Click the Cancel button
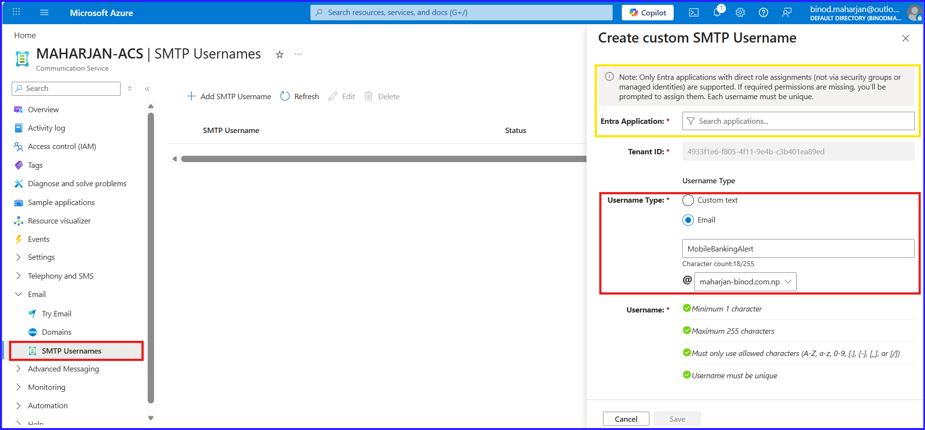 [626, 419]
